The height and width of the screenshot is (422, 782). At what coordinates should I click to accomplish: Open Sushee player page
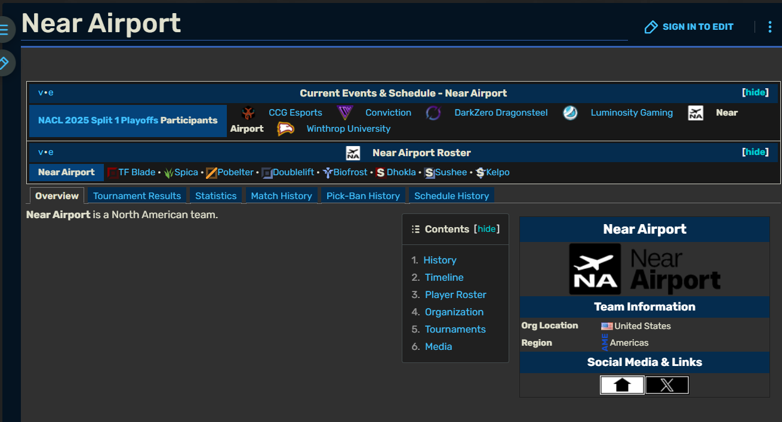(x=451, y=172)
